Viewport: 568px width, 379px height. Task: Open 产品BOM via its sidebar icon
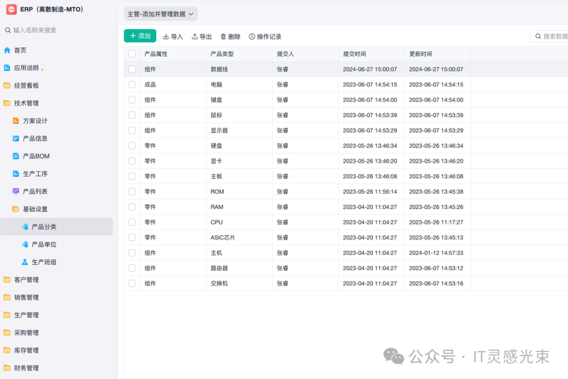16,156
